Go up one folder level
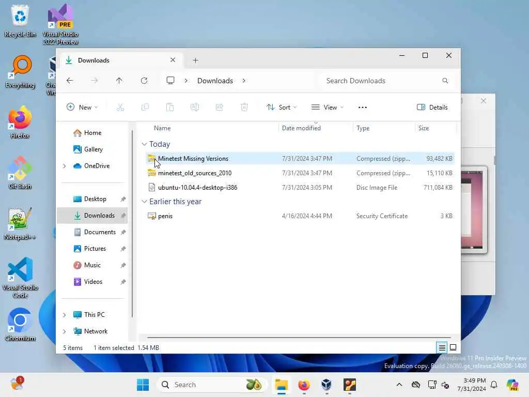Screen dimensions: 529x397 pos(119,81)
